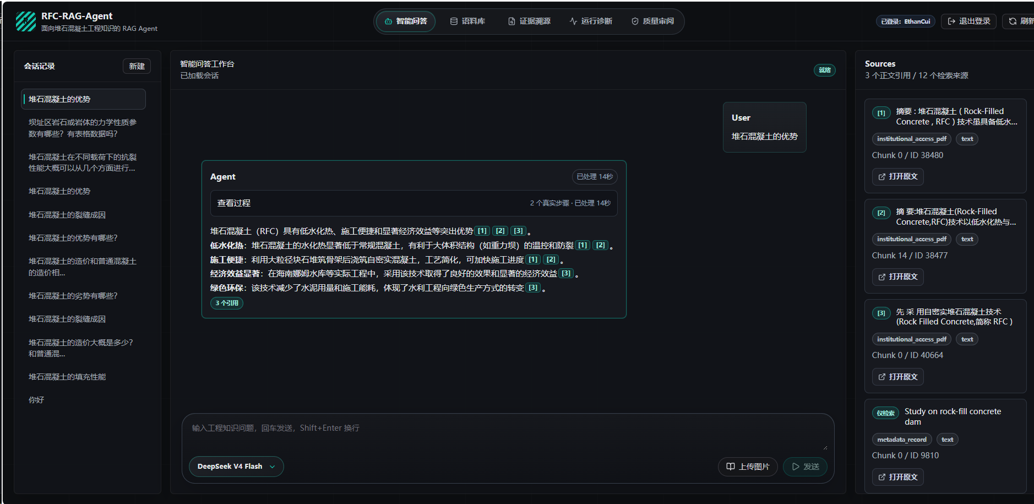Click the 退出登录 logout button
The height and width of the screenshot is (504, 1034).
pos(968,21)
